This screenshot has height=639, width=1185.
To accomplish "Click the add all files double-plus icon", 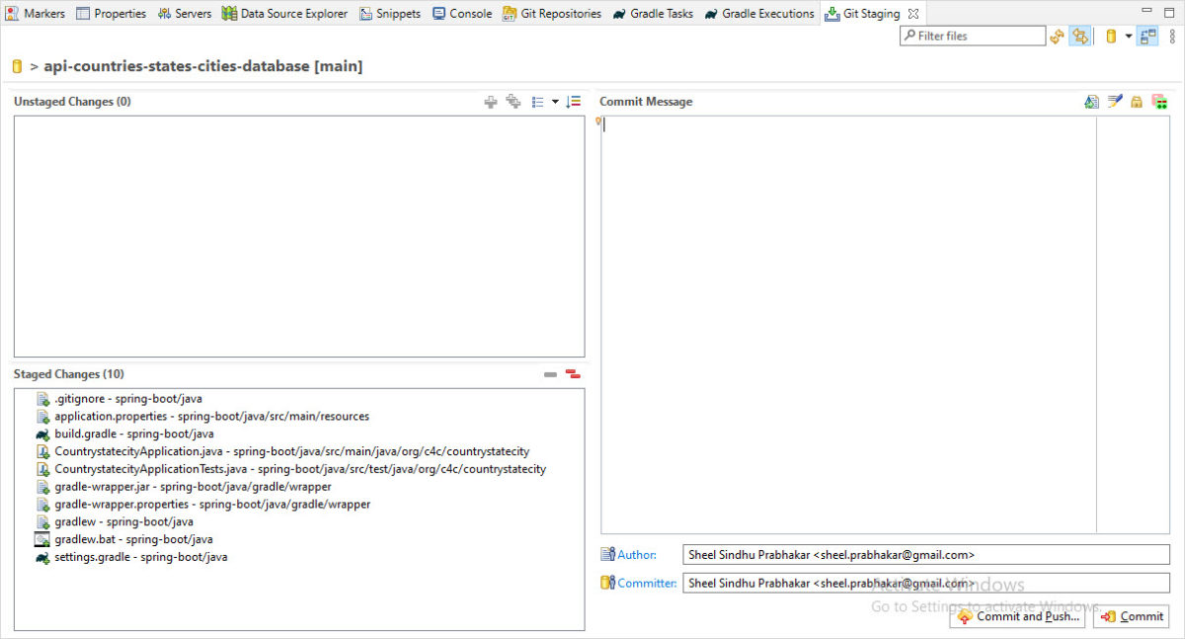I will point(513,102).
